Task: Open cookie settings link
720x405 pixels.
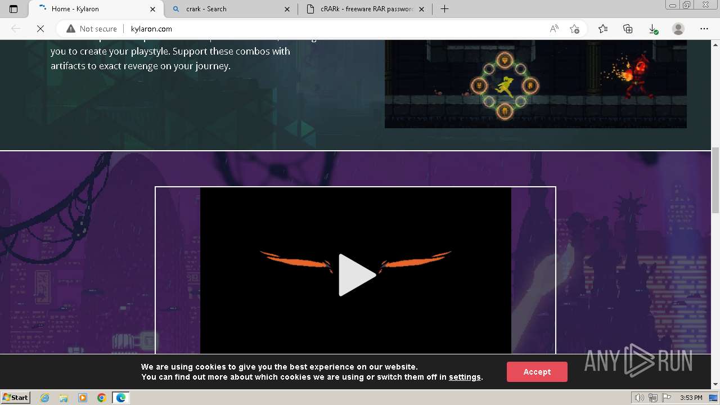Action: point(465,377)
